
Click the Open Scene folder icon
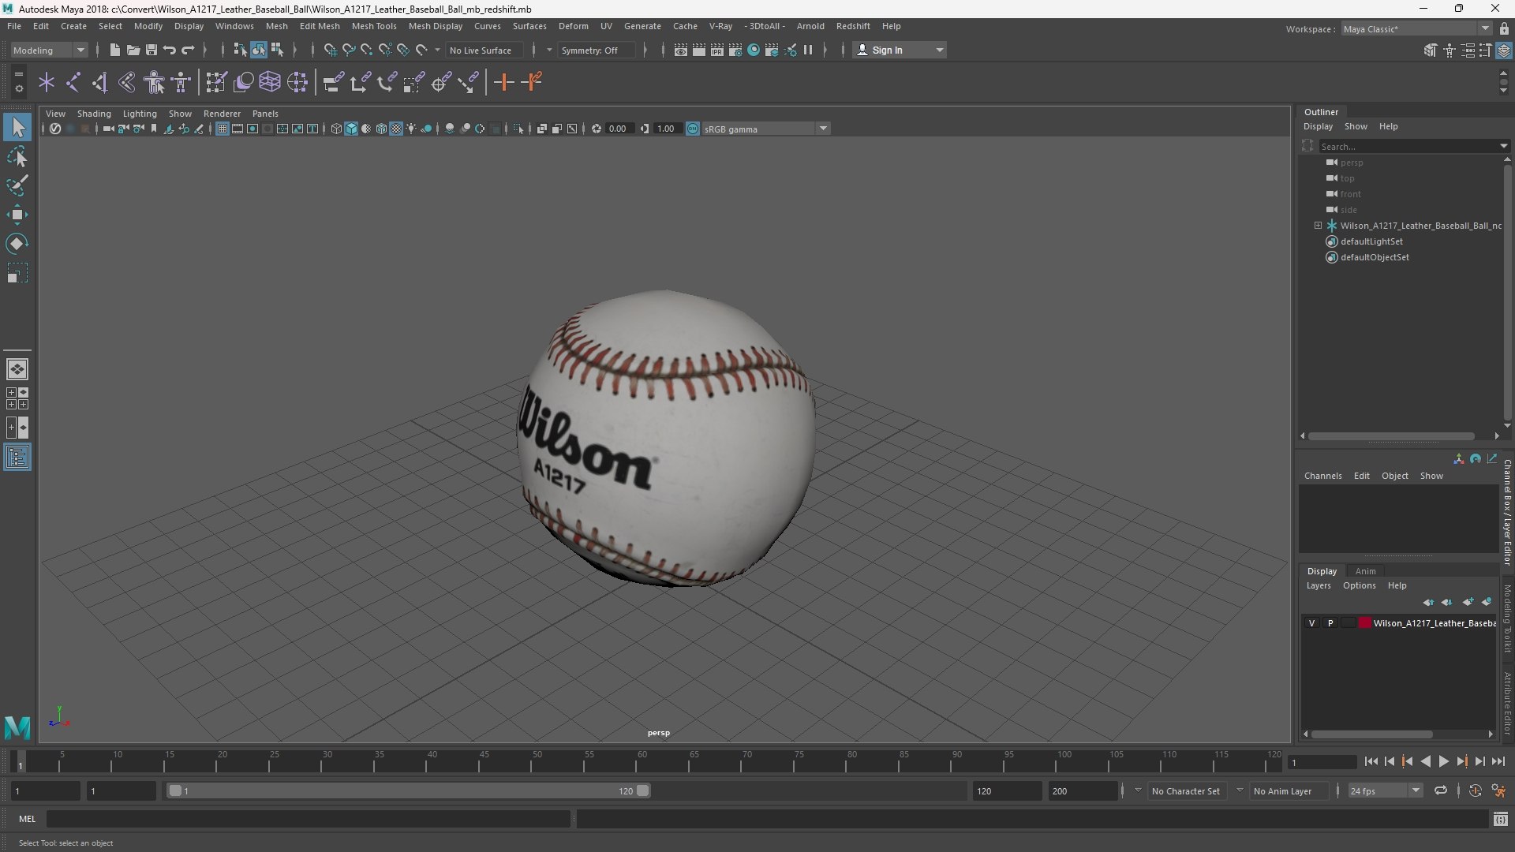point(133,50)
